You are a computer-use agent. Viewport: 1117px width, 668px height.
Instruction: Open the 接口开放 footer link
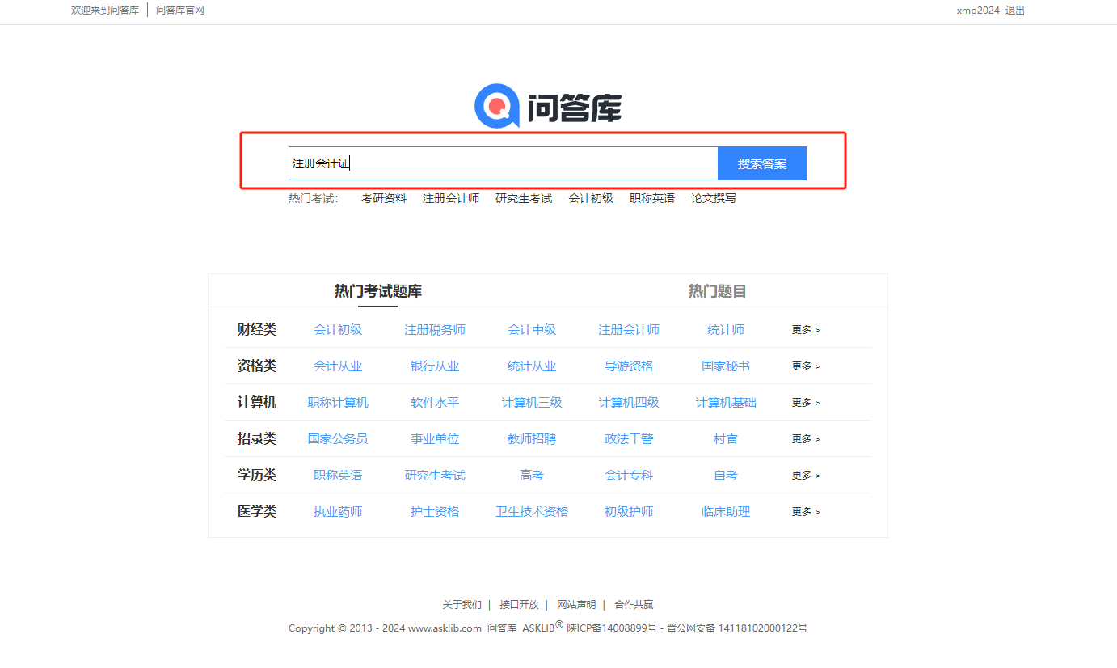tap(519, 605)
